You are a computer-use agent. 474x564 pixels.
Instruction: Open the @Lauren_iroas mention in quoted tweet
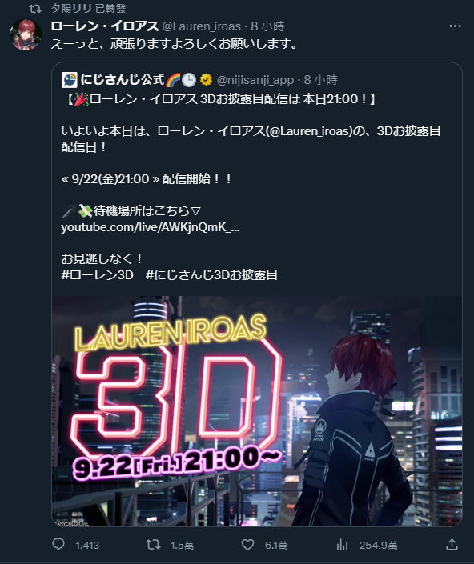pyautogui.click(x=310, y=131)
